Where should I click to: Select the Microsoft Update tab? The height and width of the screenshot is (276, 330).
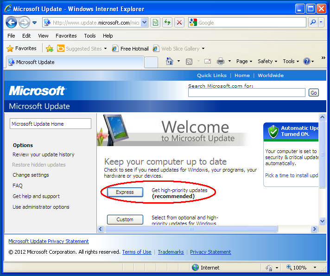click(x=76, y=62)
